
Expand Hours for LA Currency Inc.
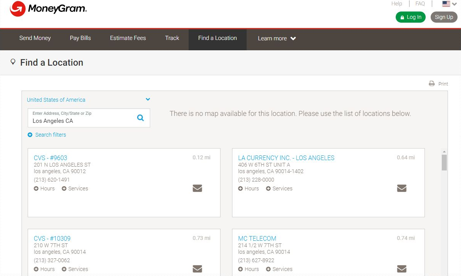coord(249,188)
